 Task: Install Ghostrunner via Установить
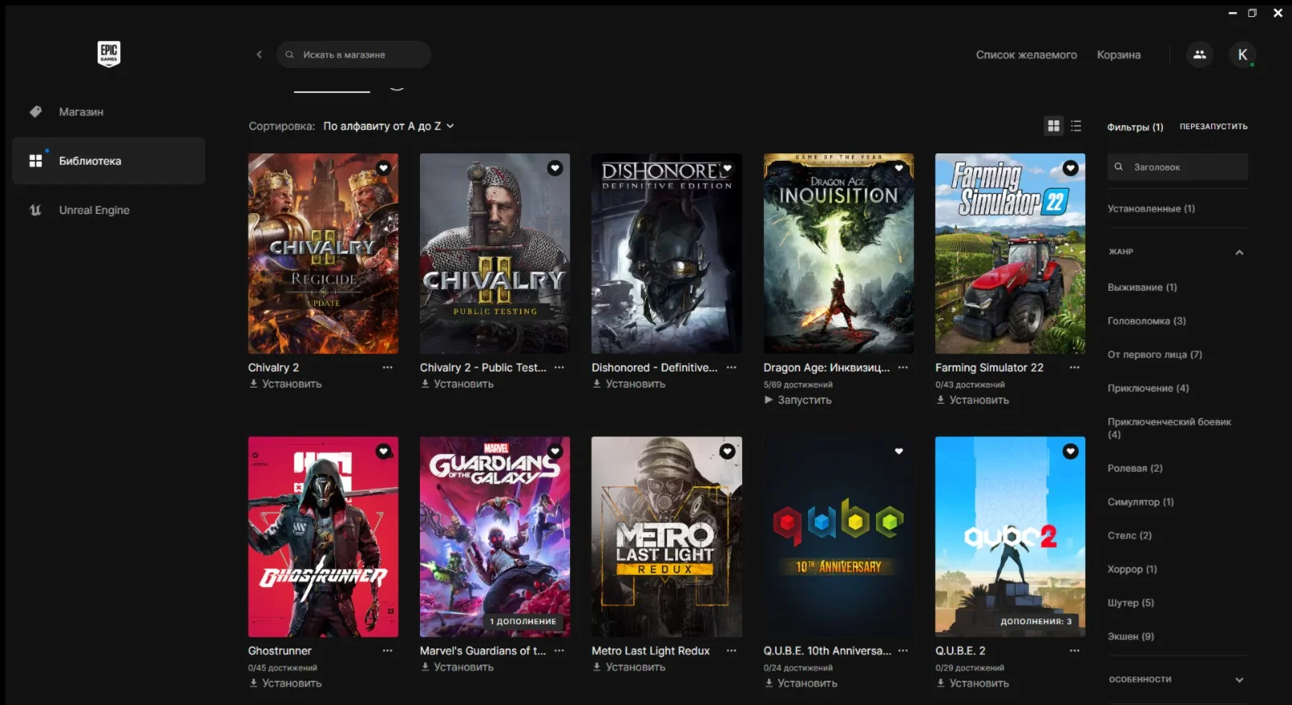(285, 684)
